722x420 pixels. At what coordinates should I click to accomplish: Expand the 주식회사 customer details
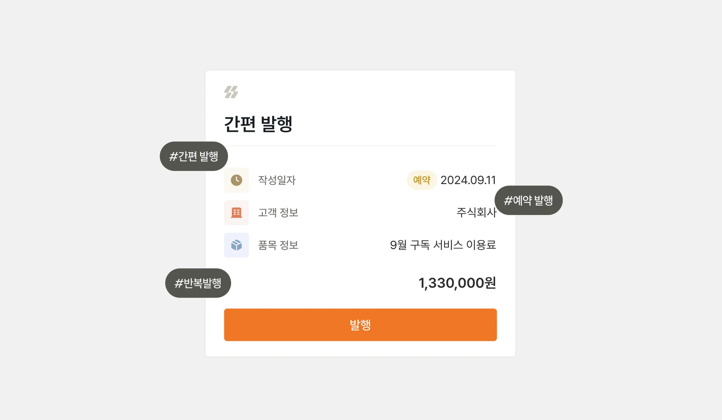[x=476, y=213]
